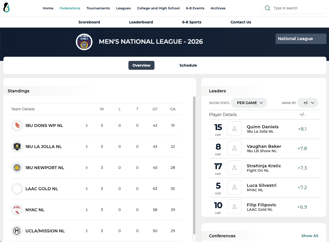
Task: Click the UCLA/MISSION NL team name
Action: pos(45,231)
